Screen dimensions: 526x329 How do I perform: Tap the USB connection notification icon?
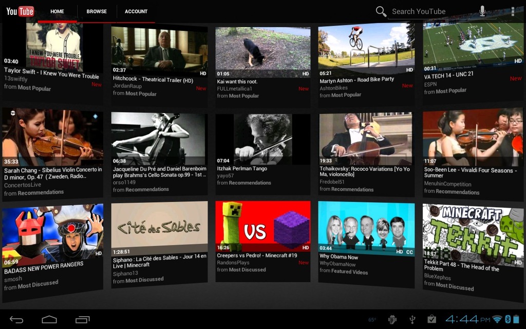tap(412, 320)
